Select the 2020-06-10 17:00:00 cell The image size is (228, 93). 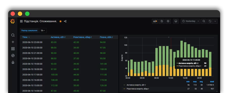click(x=32, y=75)
